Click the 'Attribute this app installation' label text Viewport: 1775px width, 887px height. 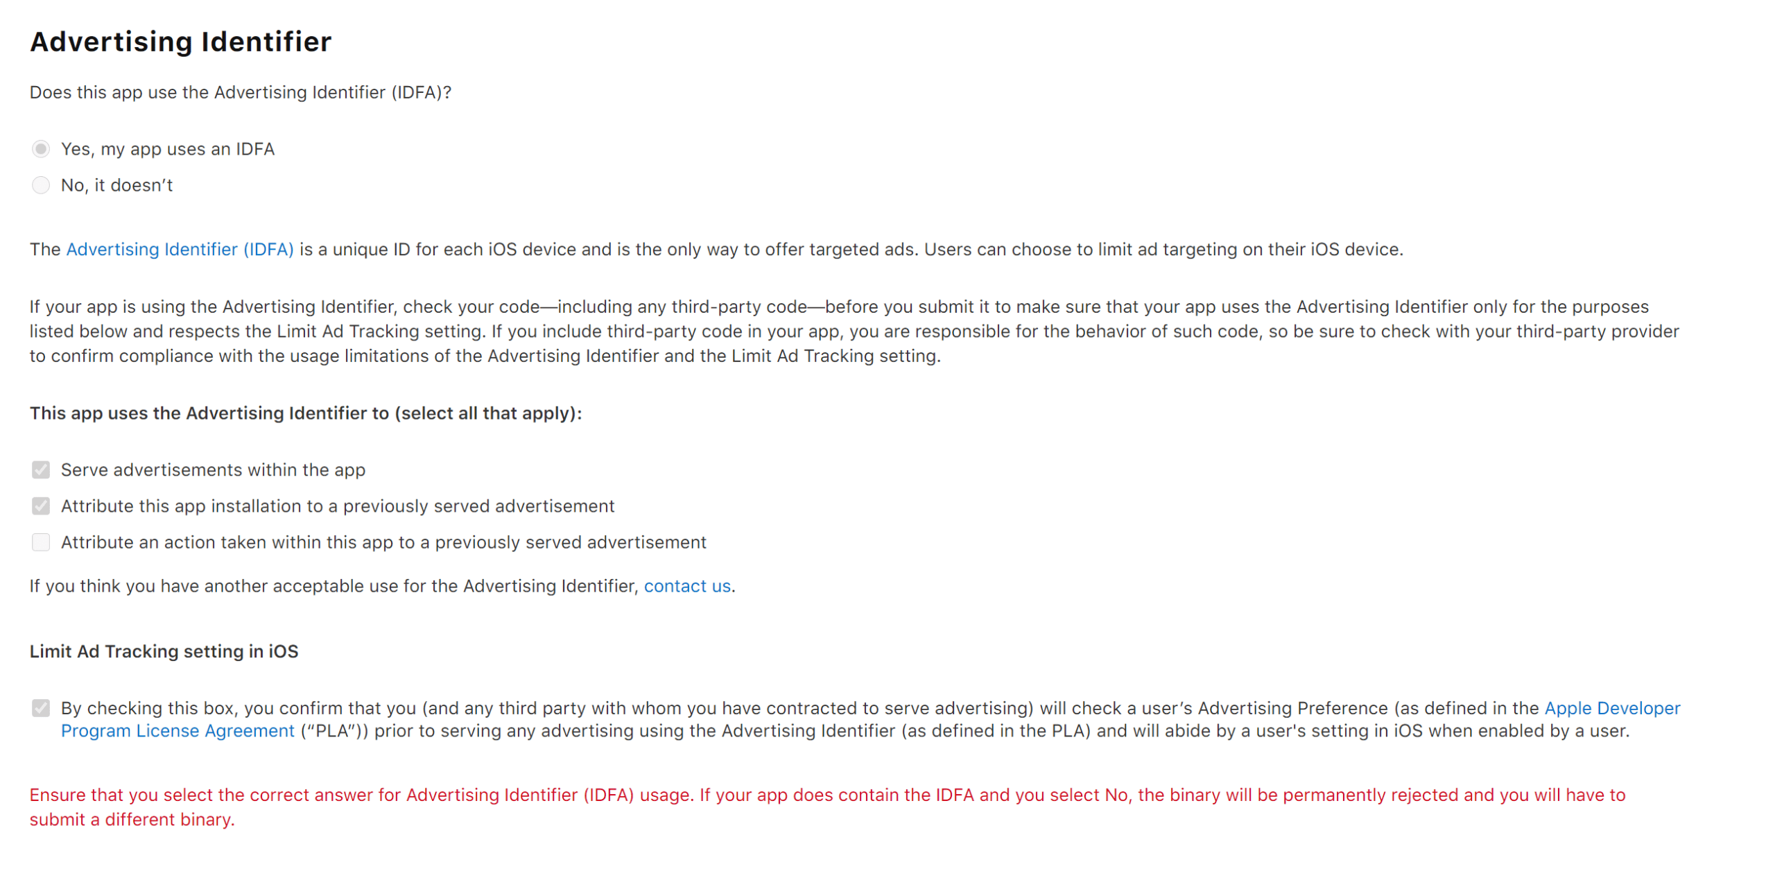[x=338, y=506]
